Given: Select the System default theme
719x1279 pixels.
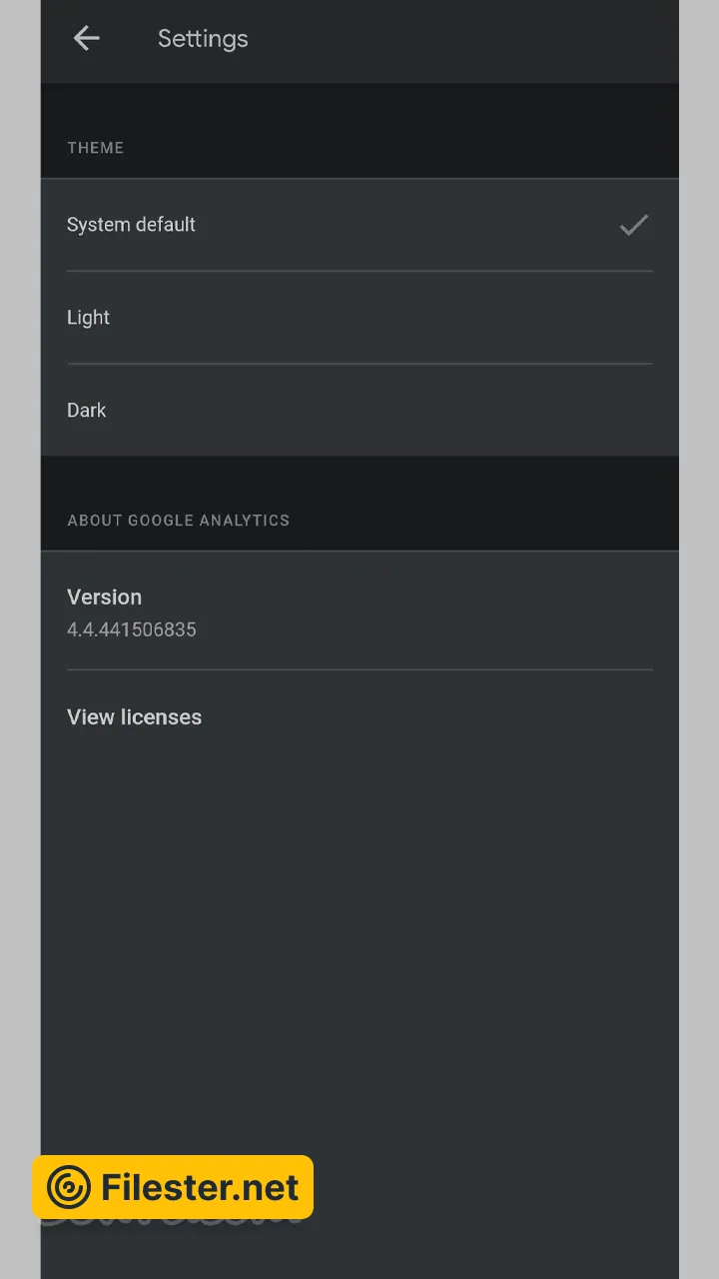Looking at the screenshot, I should pos(132,225).
